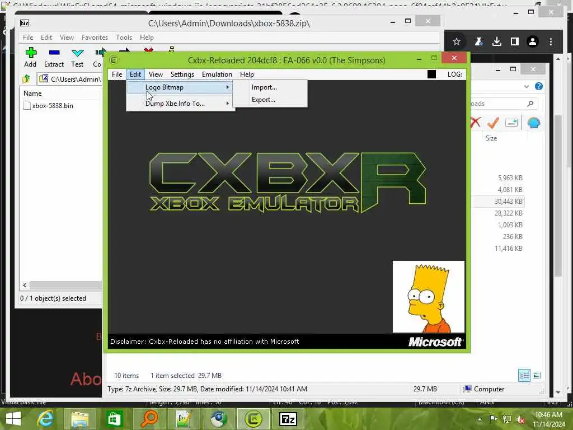The width and height of the screenshot is (573, 430).
Task: Click browser vertical scrollbar up arrow
Action: (558, 58)
